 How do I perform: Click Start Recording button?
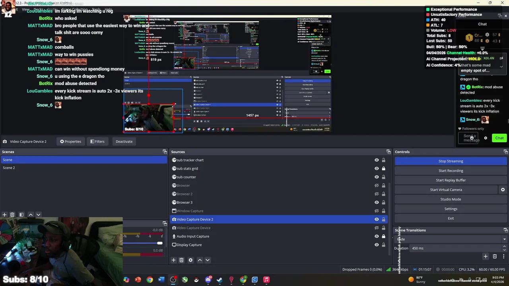click(451, 171)
